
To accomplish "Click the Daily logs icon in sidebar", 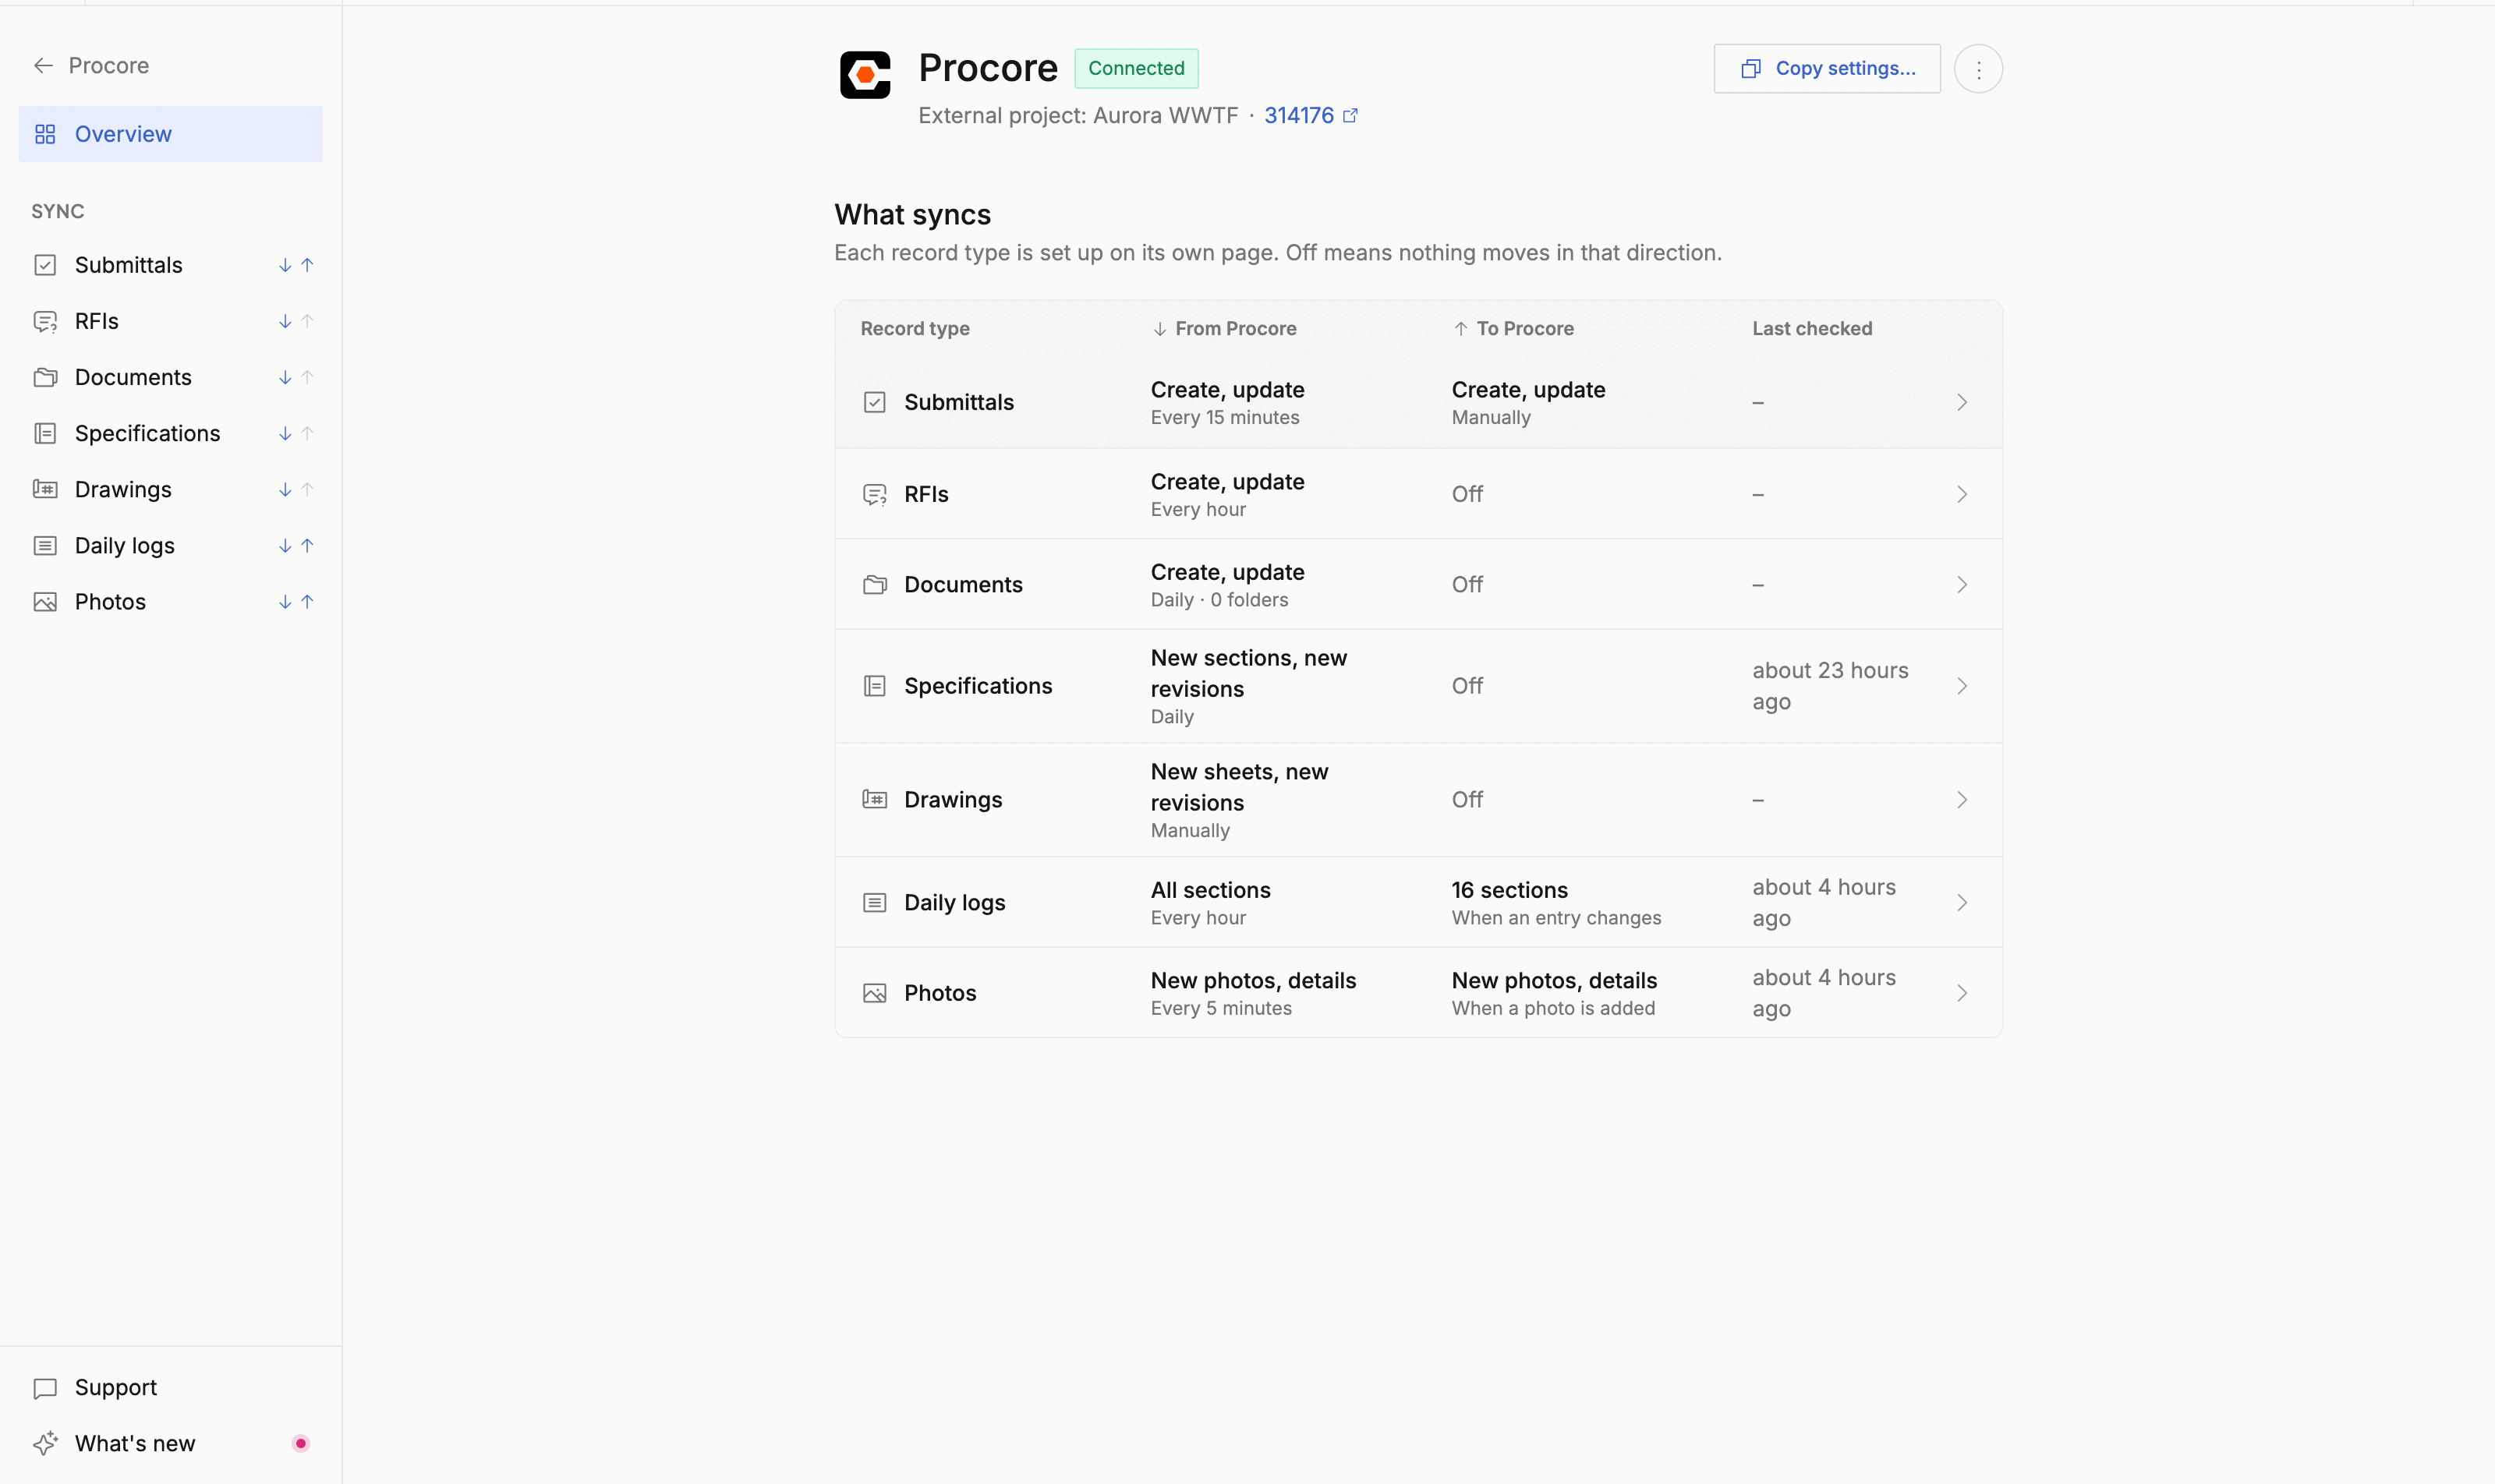I will 45,545.
